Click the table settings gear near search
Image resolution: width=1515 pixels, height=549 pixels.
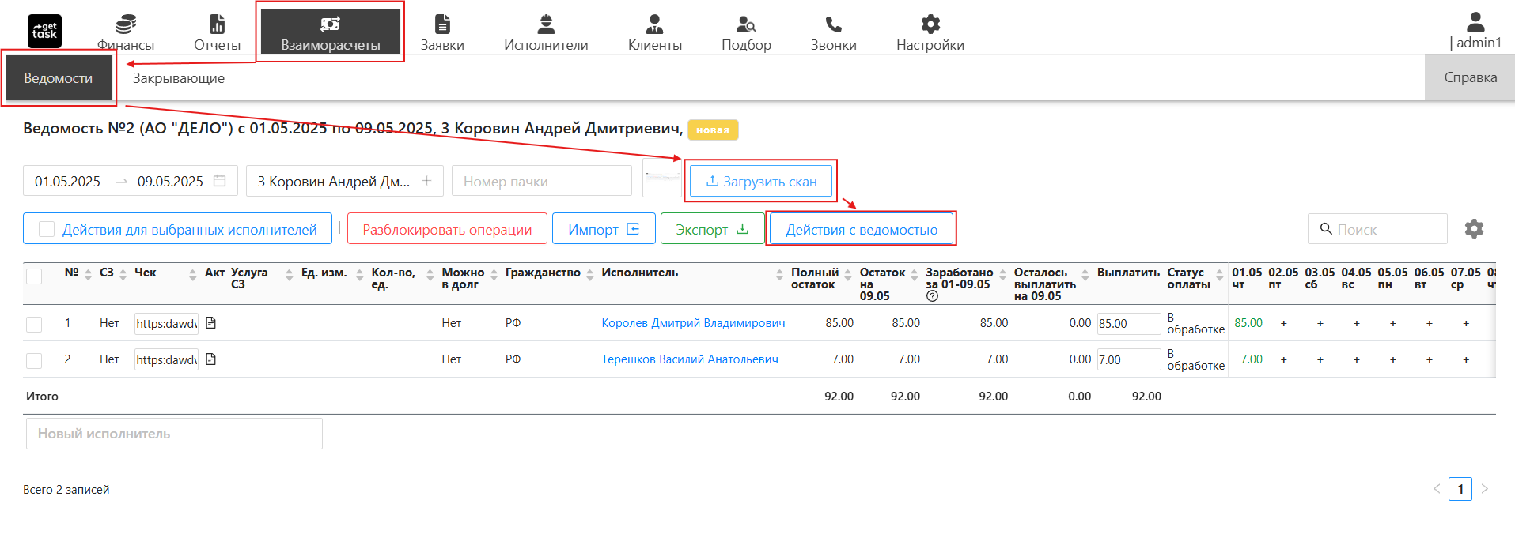(1474, 229)
